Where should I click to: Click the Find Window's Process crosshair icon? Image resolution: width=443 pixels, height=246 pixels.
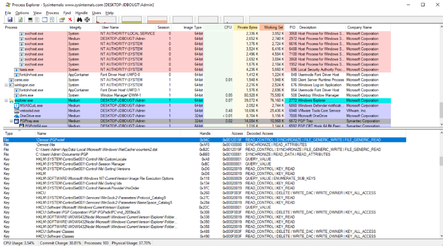[87, 19]
